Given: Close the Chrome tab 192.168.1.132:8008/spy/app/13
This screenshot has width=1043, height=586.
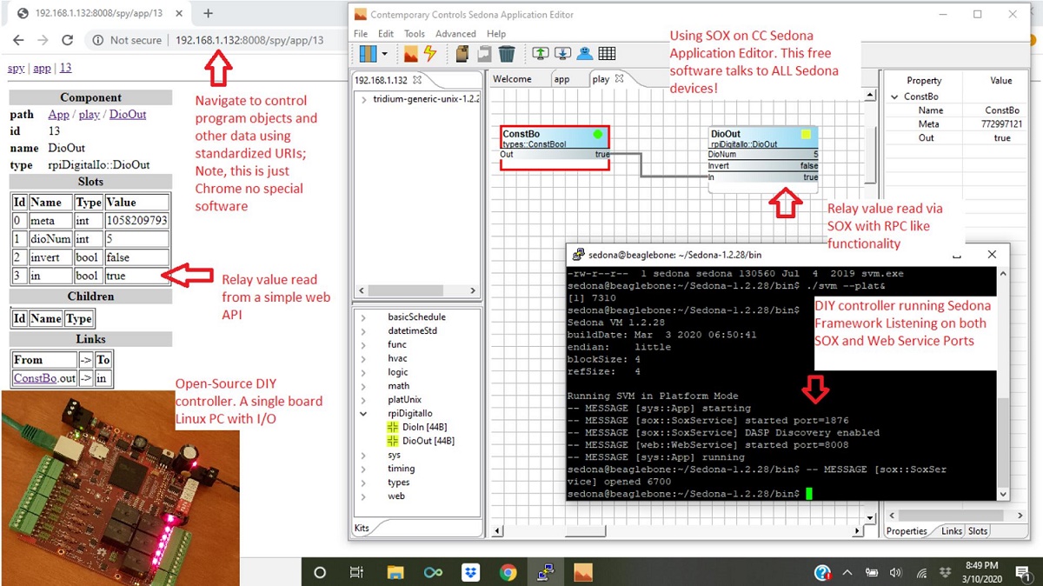Looking at the screenshot, I should [x=181, y=14].
